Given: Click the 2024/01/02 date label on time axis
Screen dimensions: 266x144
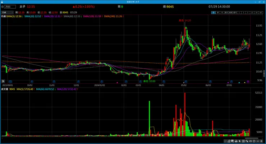Looking at the screenshot, I should coord(100,85).
